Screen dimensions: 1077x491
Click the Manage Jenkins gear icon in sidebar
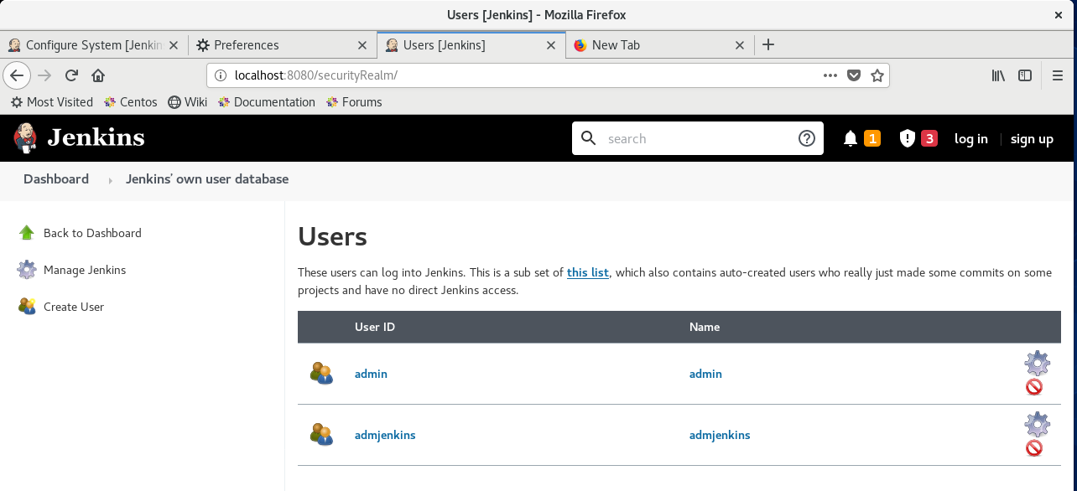pyautogui.click(x=27, y=270)
